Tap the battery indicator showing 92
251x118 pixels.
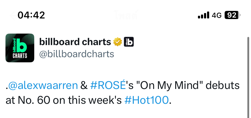click(233, 15)
